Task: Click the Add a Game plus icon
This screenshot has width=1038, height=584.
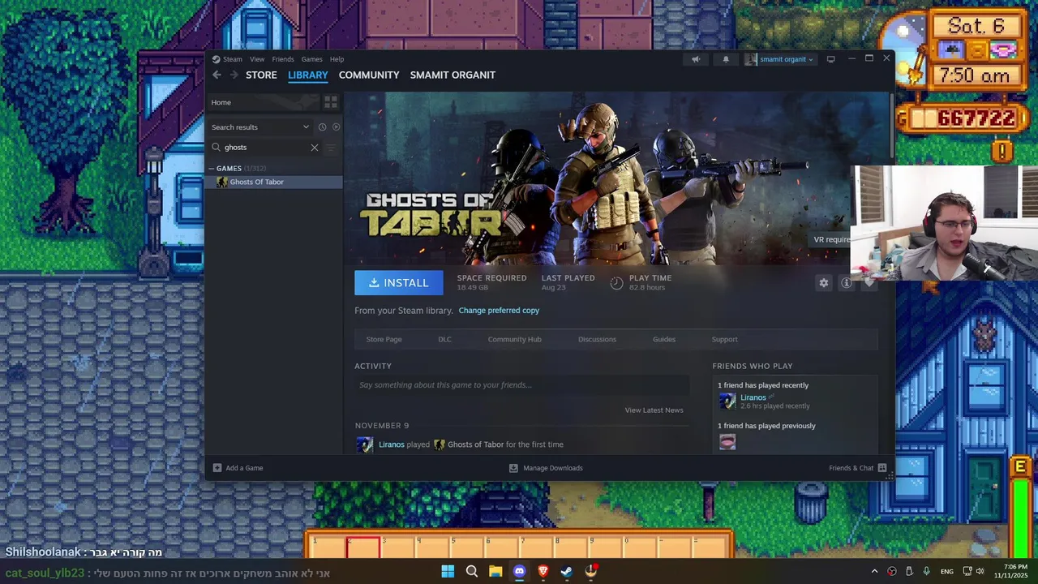Action: click(217, 468)
